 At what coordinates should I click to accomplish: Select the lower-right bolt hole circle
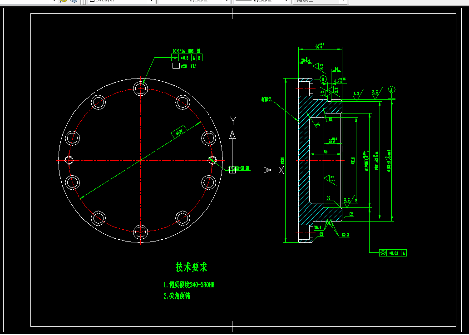(183, 218)
